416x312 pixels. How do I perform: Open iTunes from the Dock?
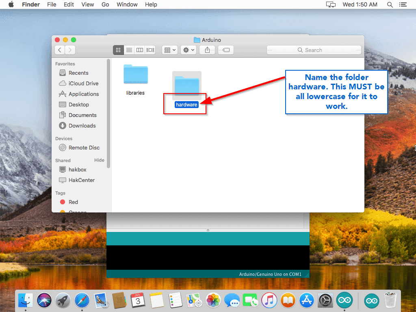(269, 300)
